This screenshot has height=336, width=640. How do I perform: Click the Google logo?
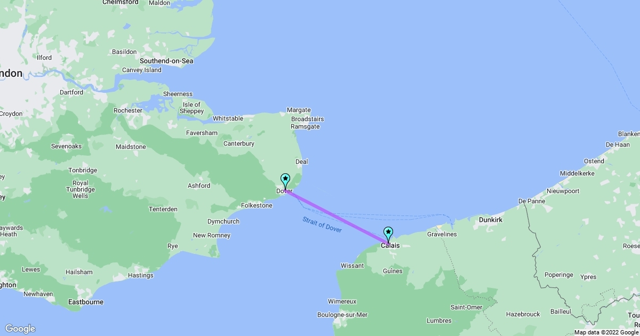click(20, 329)
